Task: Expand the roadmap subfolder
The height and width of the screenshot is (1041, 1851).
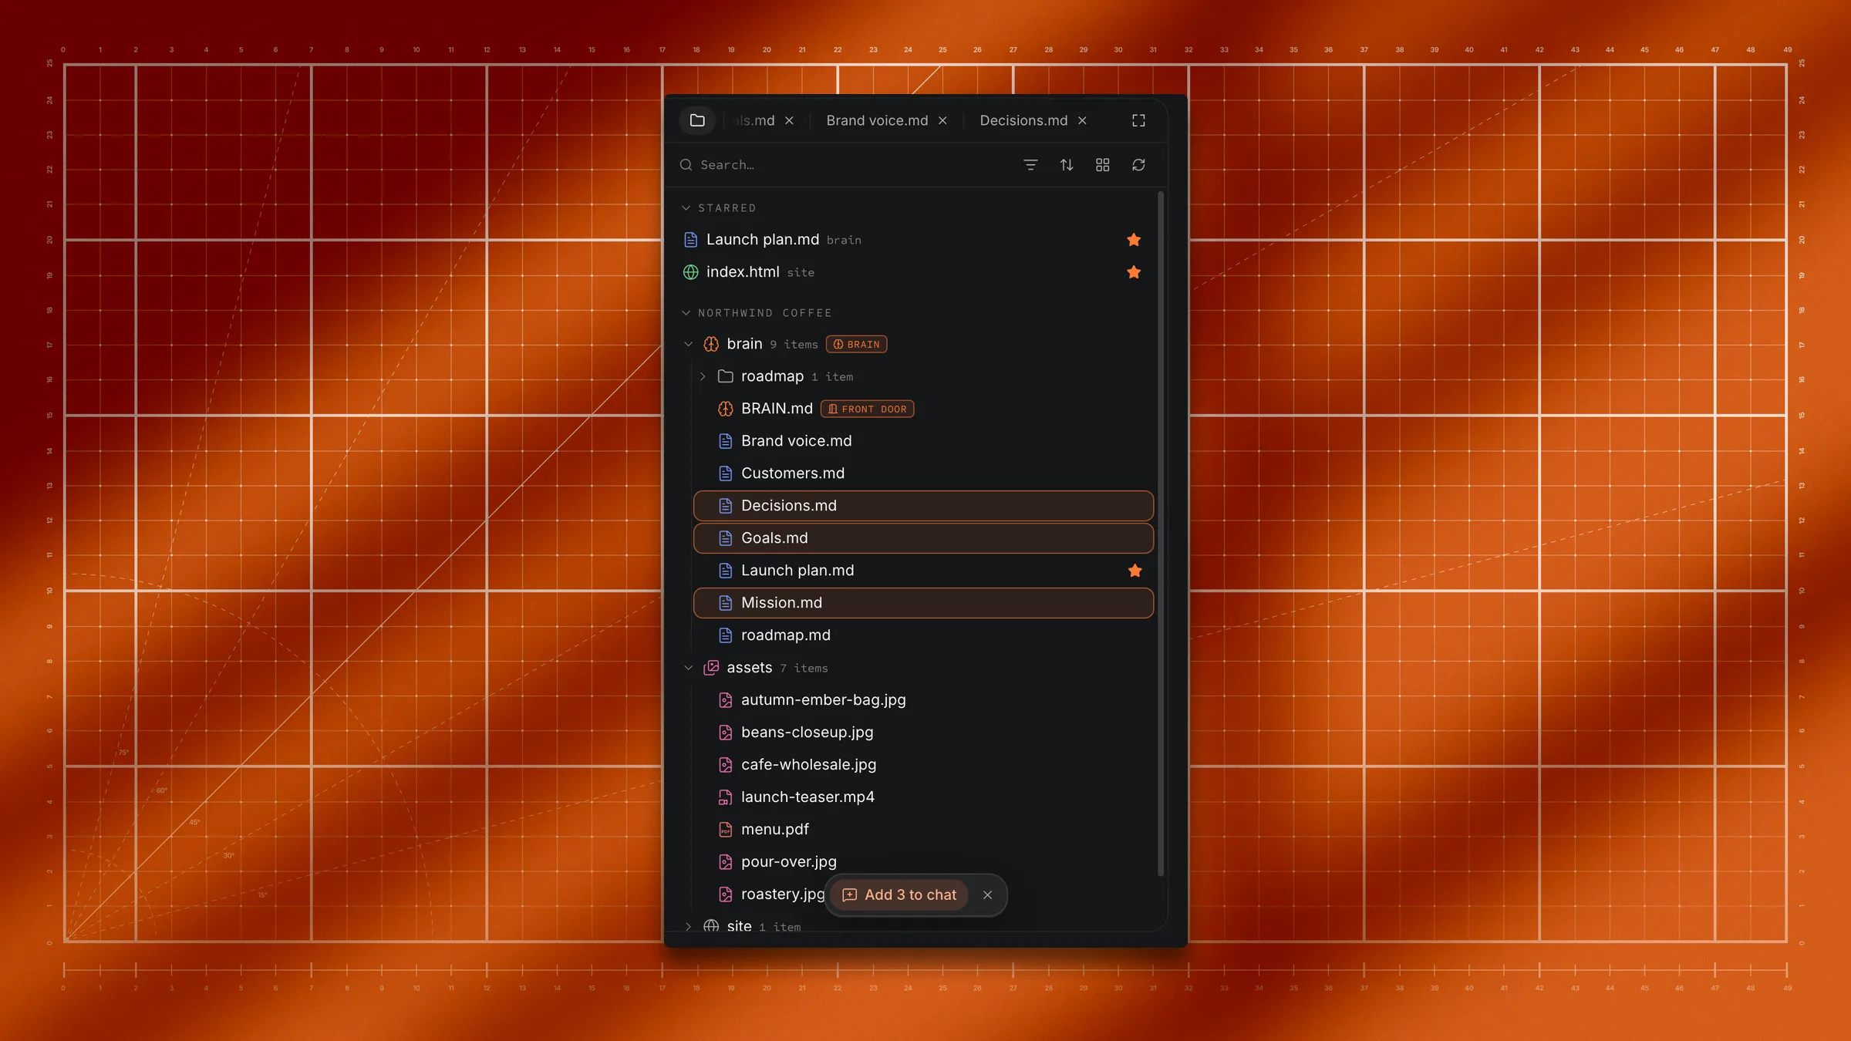Action: pos(703,376)
